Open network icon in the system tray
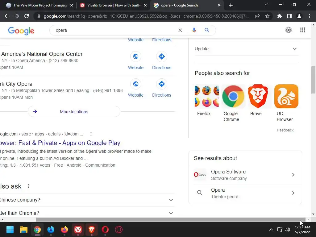 click(x=280, y=230)
